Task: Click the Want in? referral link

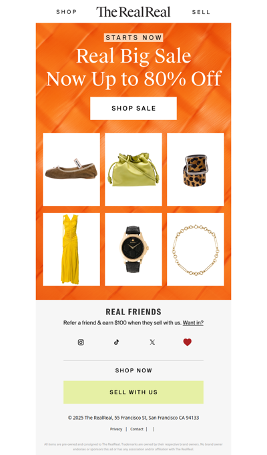Action: tap(193, 322)
